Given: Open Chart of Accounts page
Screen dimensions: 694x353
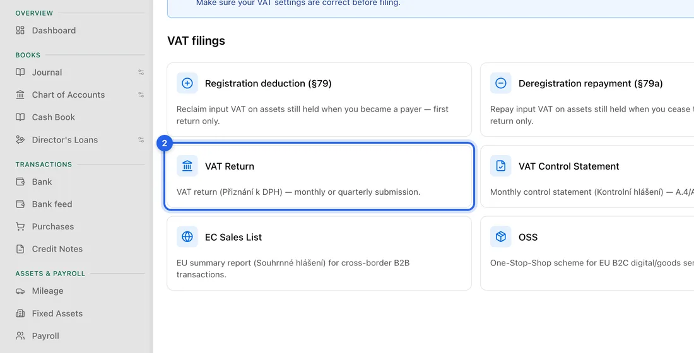Looking at the screenshot, I should coord(68,95).
